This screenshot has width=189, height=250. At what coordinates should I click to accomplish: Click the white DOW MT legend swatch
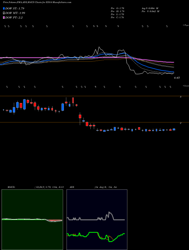point(4,13)
